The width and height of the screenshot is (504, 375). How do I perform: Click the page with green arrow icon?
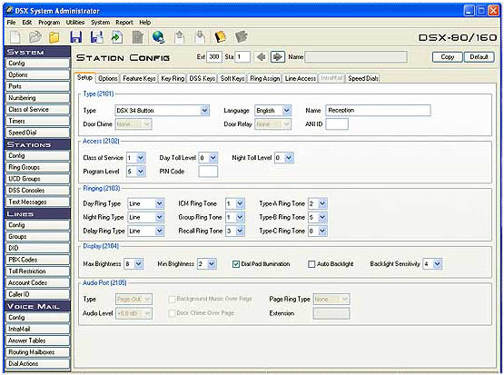pyautogui.click(x=117, y=37)
